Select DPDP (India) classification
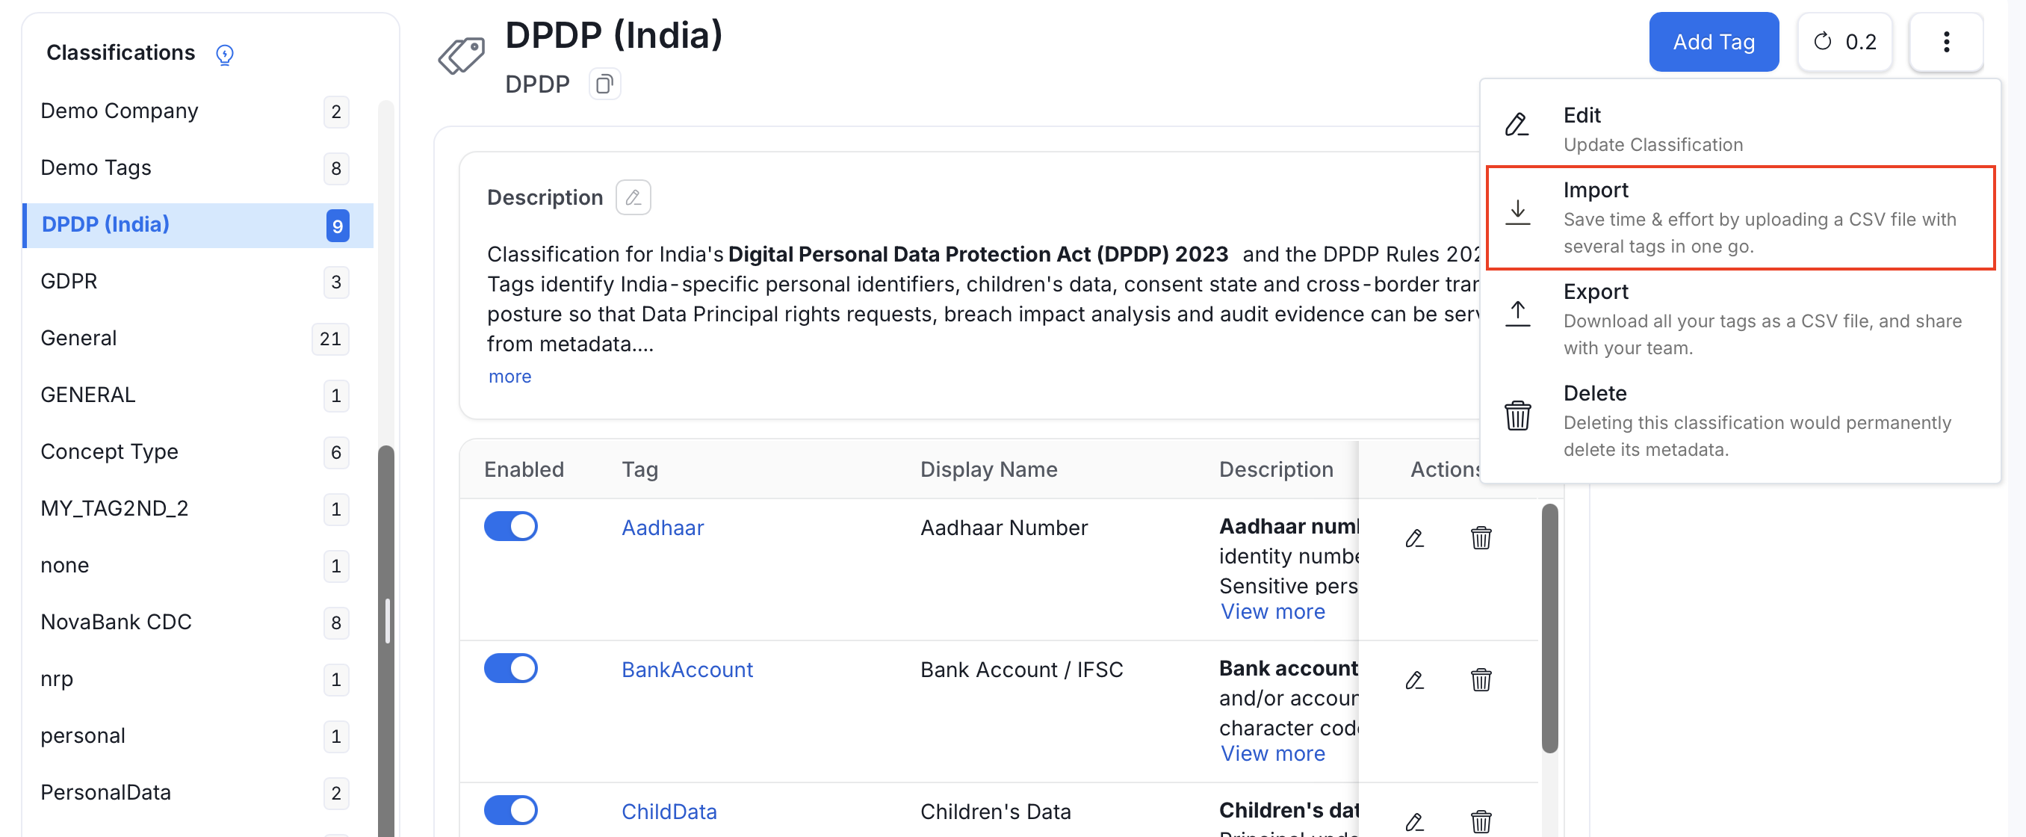 (x=196, y=225)
